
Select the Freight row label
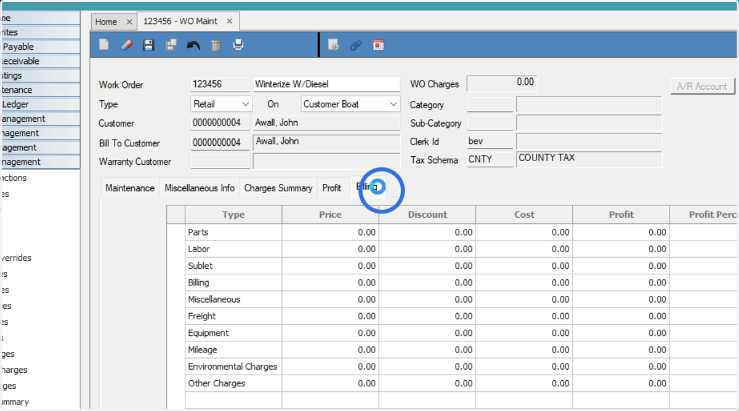[x=202, y=316]
